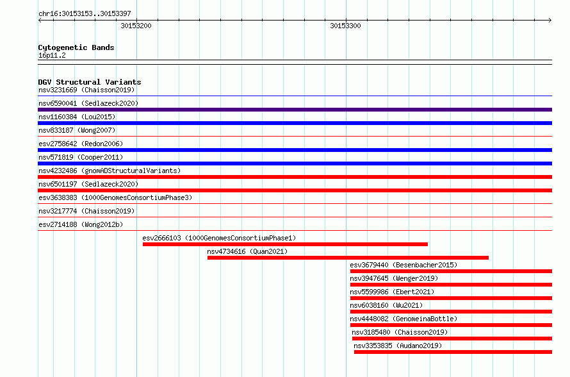This screenshot has height=377, width=570.
Task: Open nsv5599986 (Ebert2021) label
Action: point(392,292)
